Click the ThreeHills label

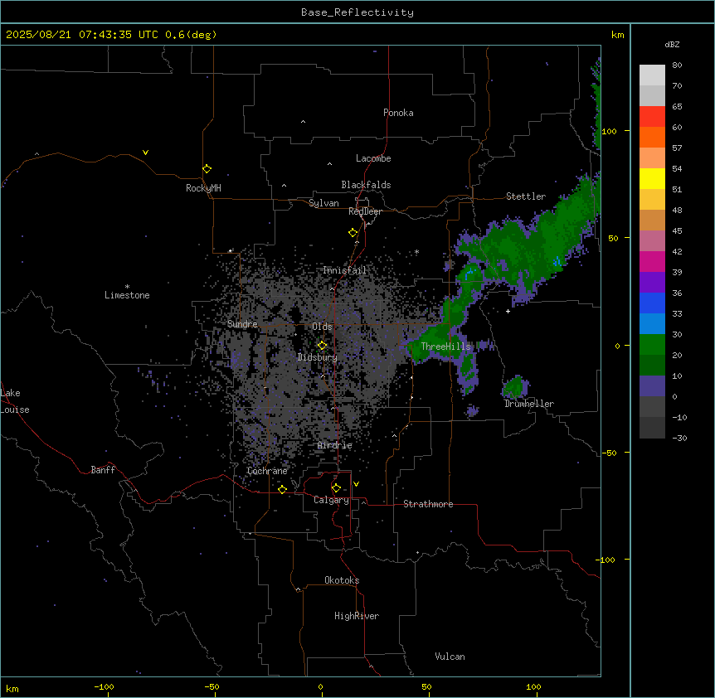coord(445,347)
